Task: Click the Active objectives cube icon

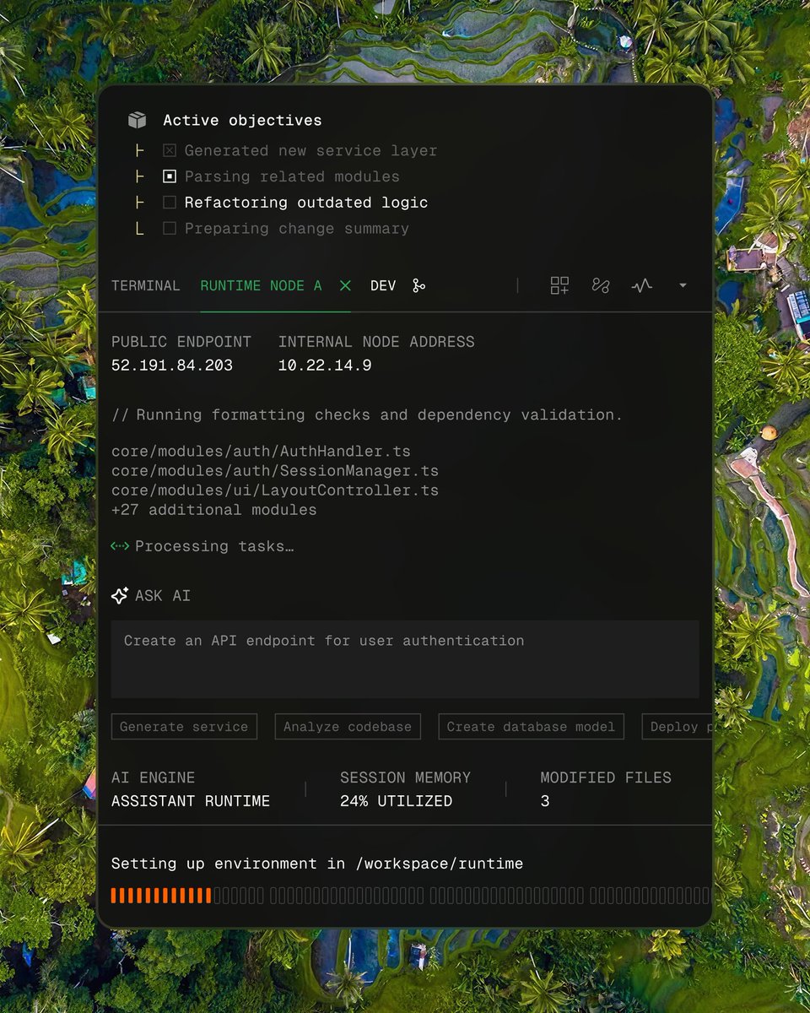Action: [137, 120]
